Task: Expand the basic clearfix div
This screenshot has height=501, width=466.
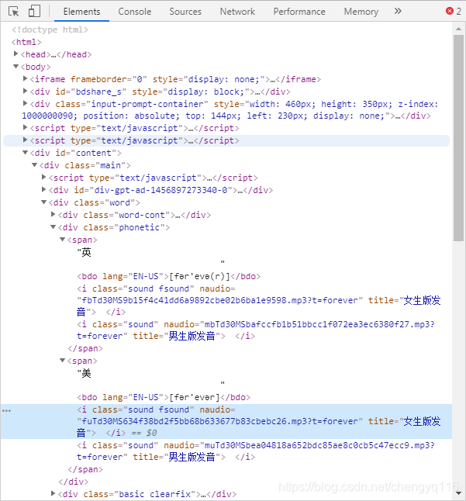Action: coord(53,494)
